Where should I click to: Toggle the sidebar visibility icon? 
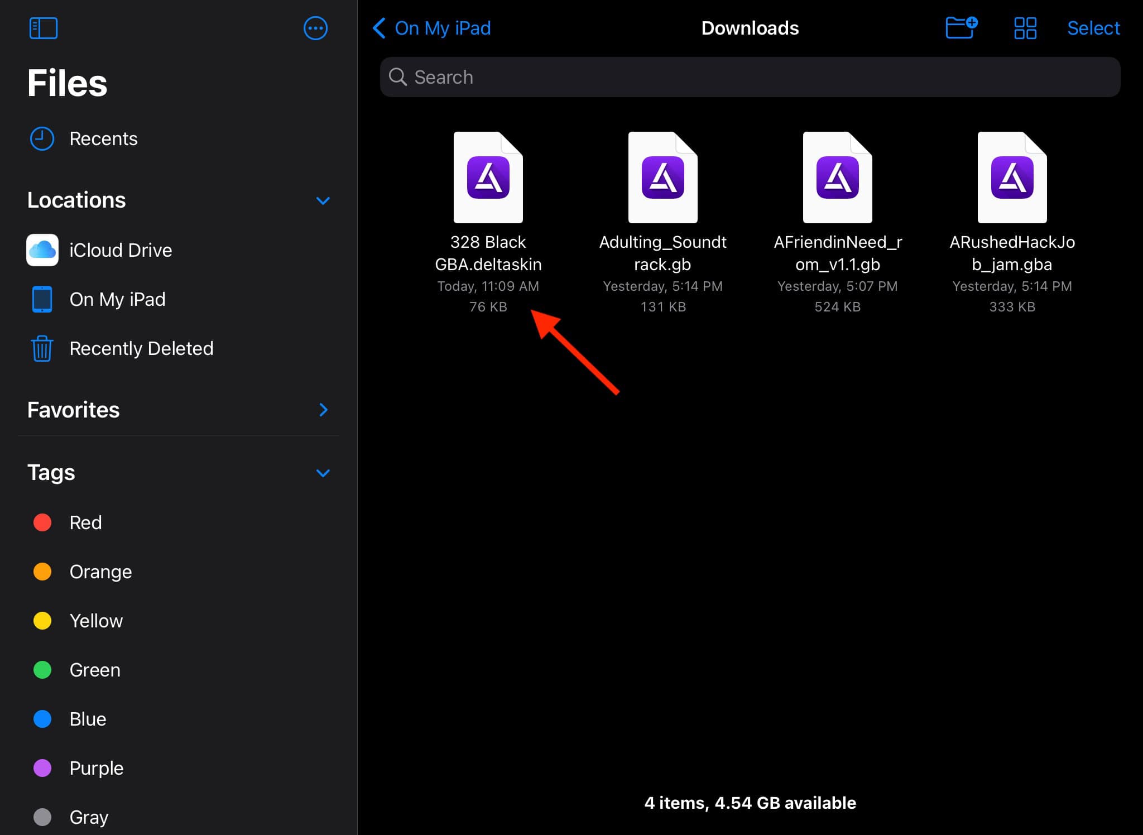coord(43,28)
